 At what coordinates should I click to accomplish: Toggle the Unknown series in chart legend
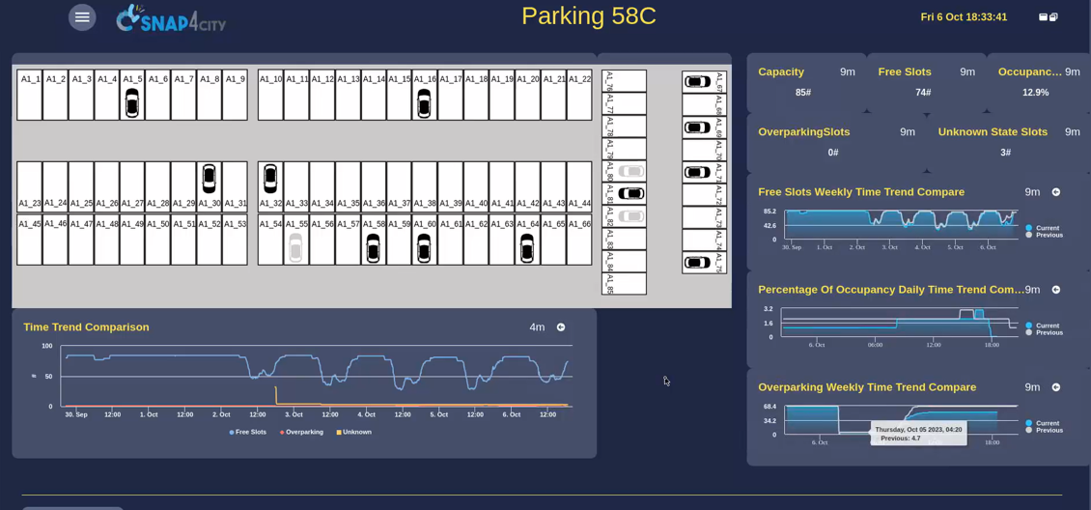coord(354,432)
